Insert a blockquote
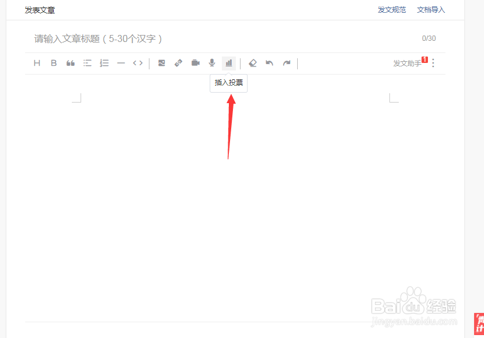The width and height of the screenshot is (484, 338). [70, 63]
